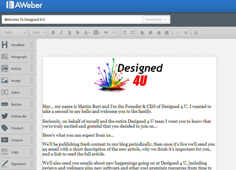
Task: Select the Video block
Action: (18, 92)
